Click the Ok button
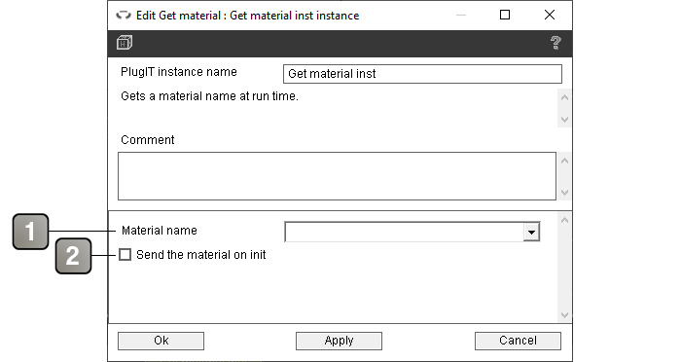681x362 pixels. (x=161, y=341)
